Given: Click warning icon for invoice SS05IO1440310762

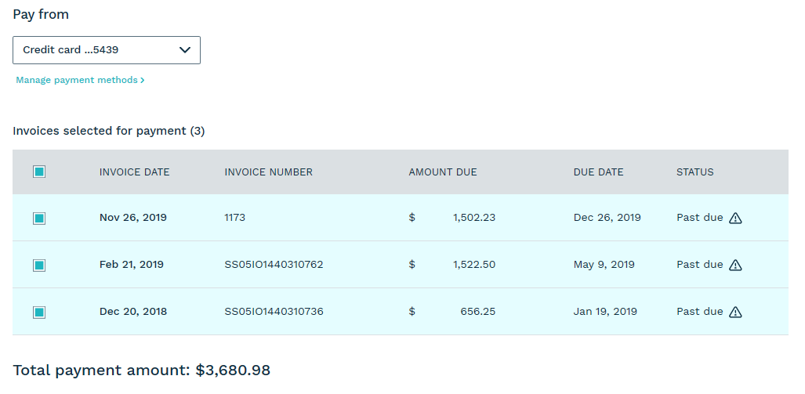Looking at the screenshot, I should pyautogui.click(x=735, y=265).
